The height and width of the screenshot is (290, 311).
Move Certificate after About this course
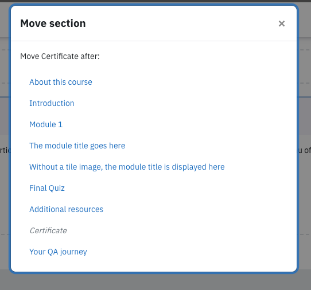[61, 82]
